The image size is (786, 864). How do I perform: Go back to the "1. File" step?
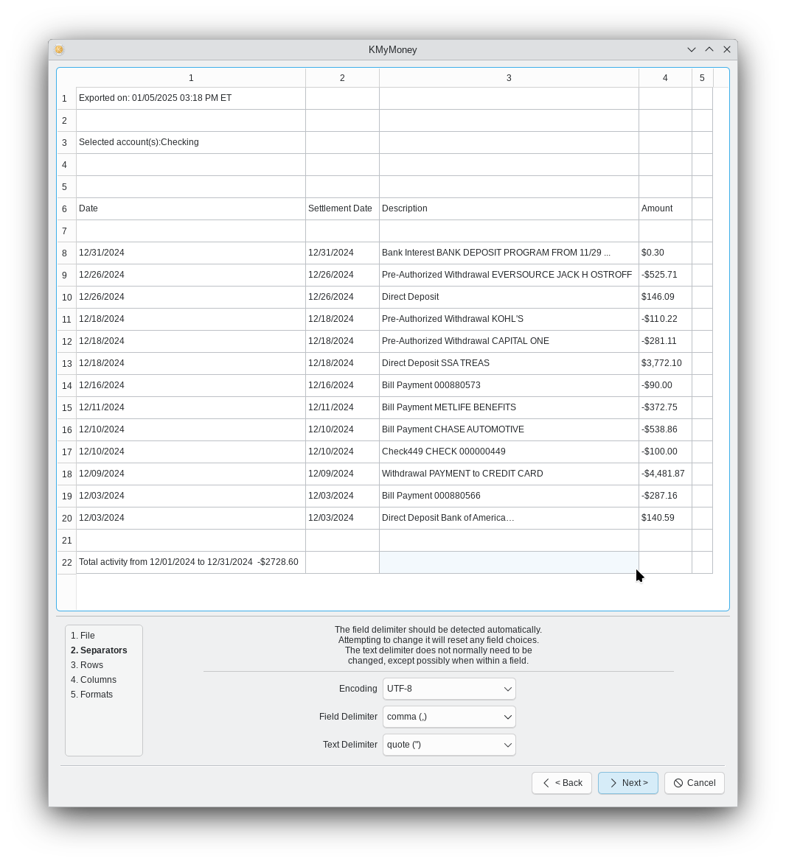(83, 635)
